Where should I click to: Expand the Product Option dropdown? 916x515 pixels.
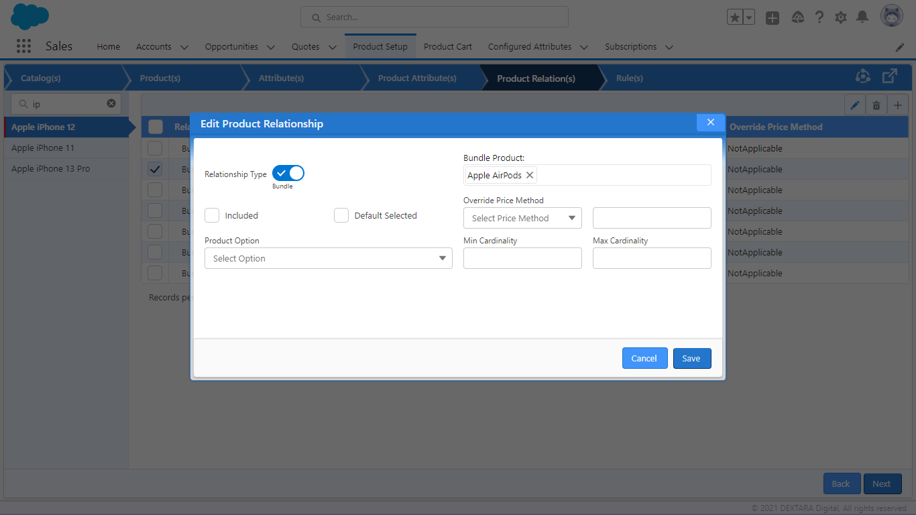[x=328, y=258]
